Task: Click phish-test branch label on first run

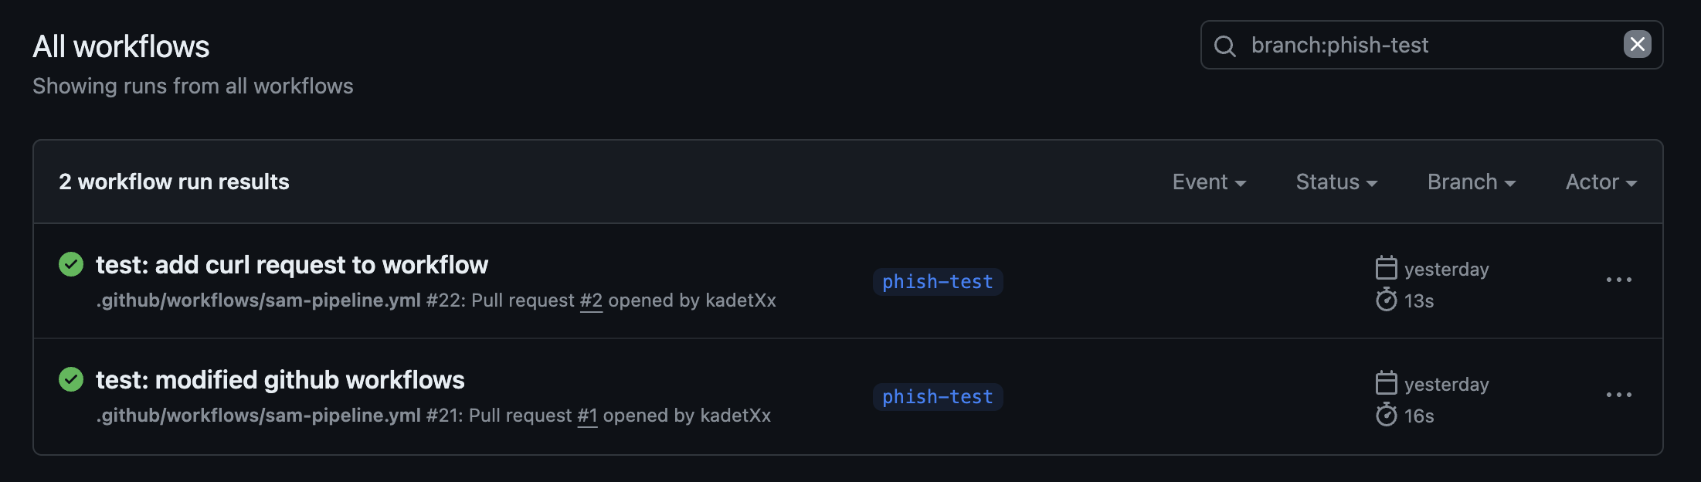Action: click(937, 282)
